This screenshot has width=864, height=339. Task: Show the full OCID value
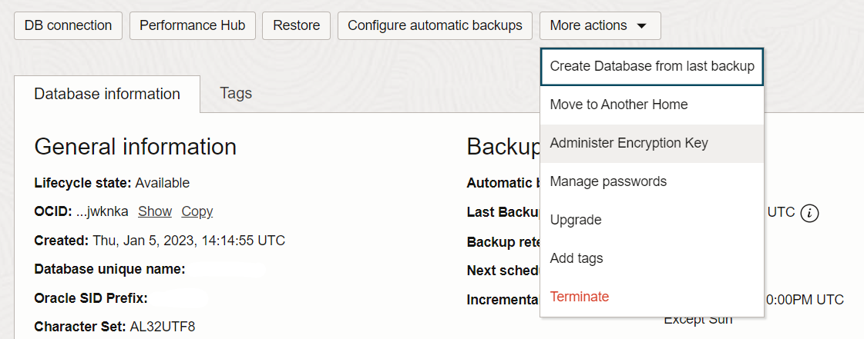[x=155, y=211]
